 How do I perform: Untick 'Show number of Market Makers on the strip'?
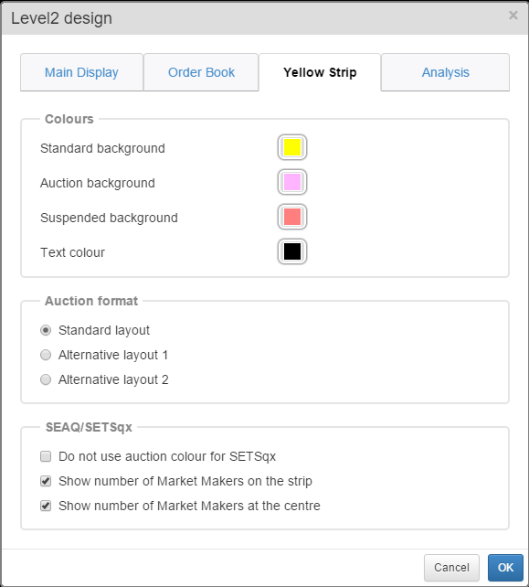[46, 481]
